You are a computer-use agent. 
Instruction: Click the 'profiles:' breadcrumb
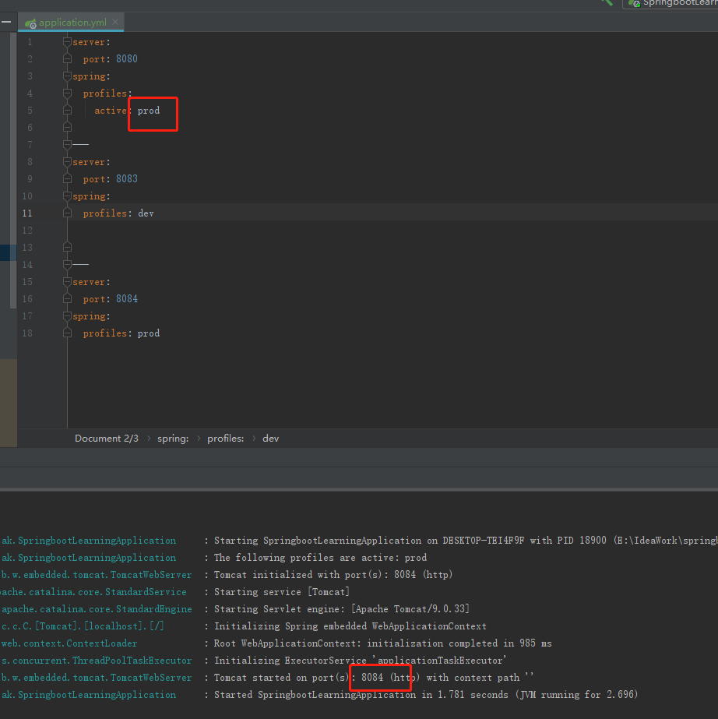226,439
